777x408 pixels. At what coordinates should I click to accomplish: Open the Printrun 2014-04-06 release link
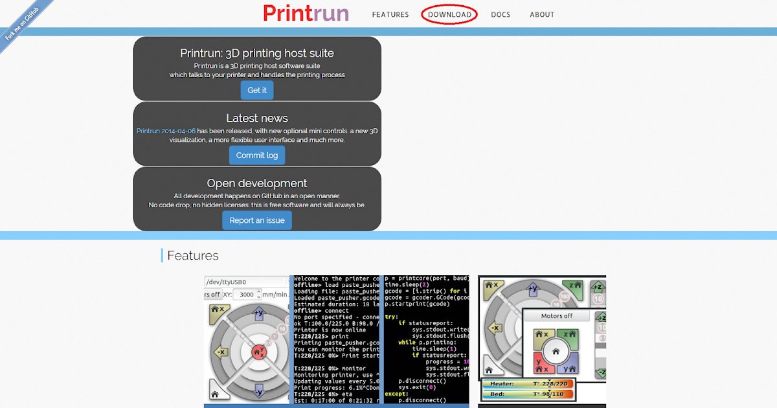166,131
